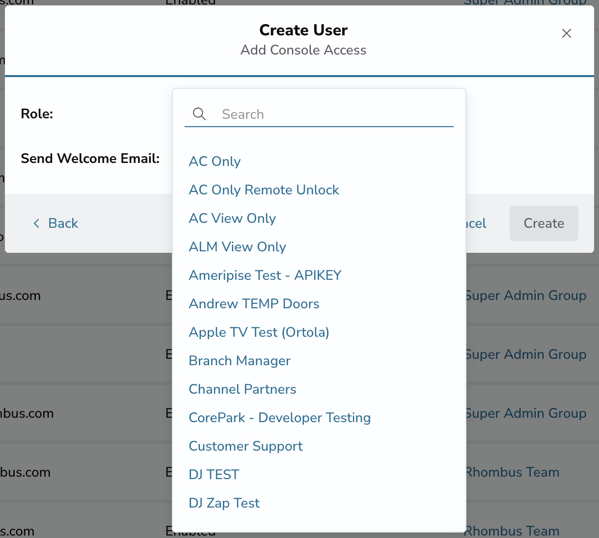599x538 pixels.
Task: Pick the Customer Support role
Action: (245, 446)
